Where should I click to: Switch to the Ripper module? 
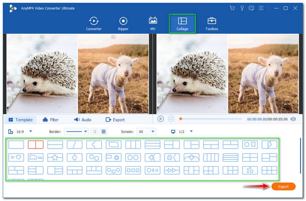coord(123,23)
